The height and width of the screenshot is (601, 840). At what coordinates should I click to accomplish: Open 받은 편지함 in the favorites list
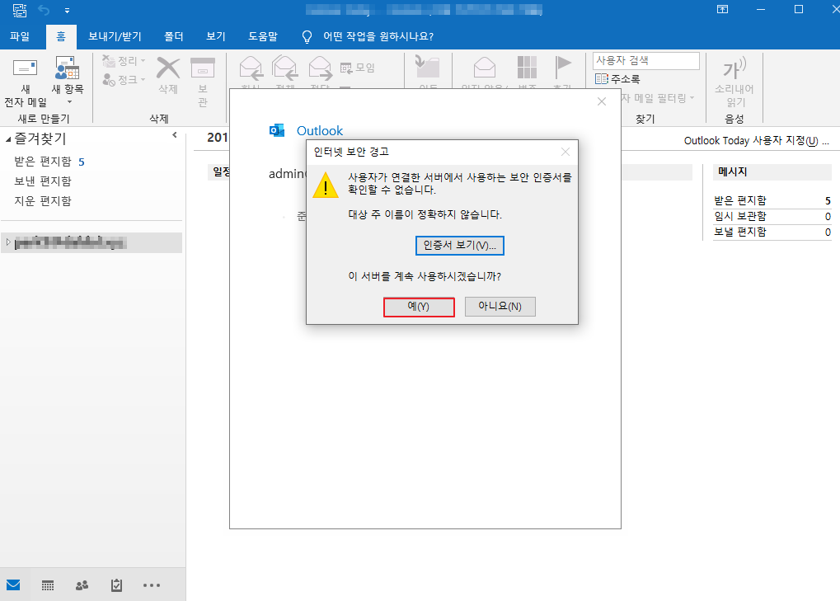click(x=42, y=162)
